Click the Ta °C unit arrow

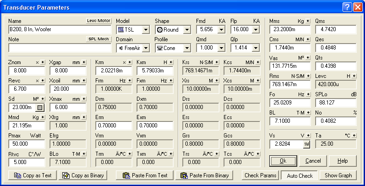pyautogui.click(x=354, y=135)
